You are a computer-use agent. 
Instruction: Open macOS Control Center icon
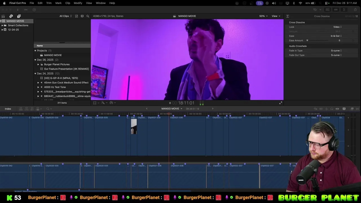tap(327, 3)
